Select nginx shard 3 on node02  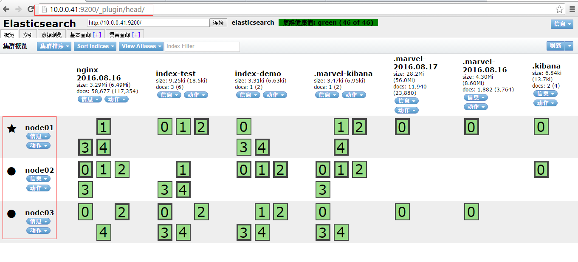(85, 190)
